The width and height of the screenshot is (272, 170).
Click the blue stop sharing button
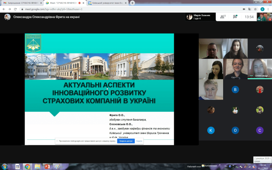126,141
